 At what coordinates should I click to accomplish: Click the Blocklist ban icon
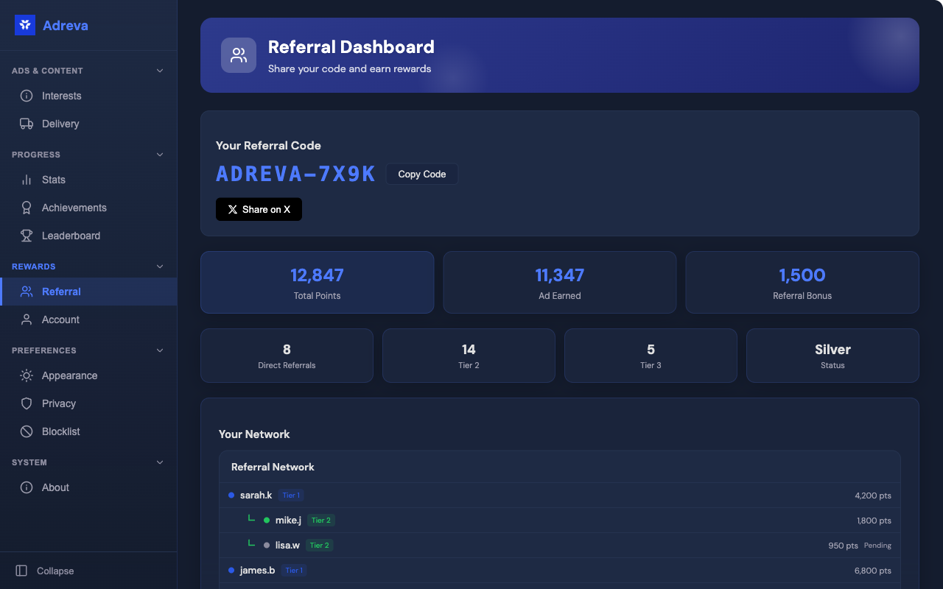pyautogui.click(x=27, y=431)
